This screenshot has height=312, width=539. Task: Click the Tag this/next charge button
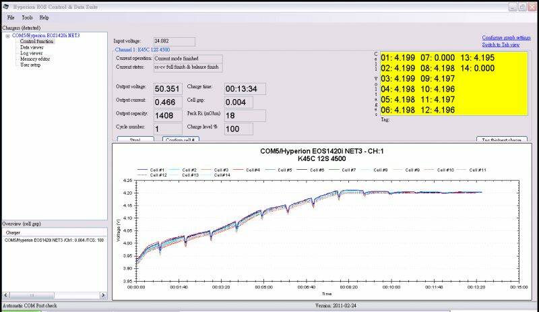(x=501, y=139)
